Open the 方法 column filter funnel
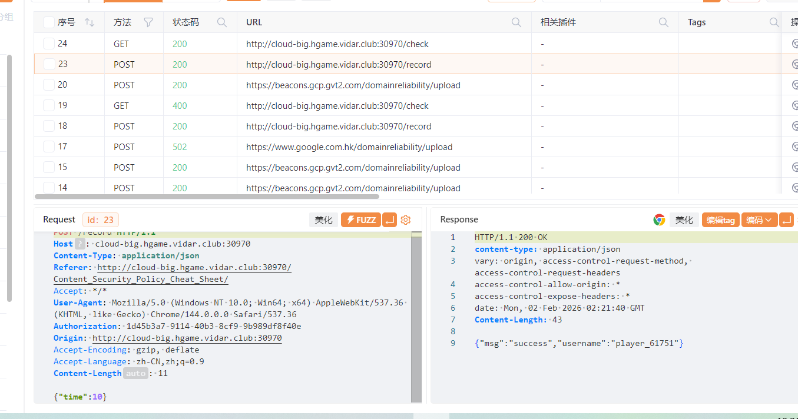Screen dimensions: 798x419 point(148,22)
